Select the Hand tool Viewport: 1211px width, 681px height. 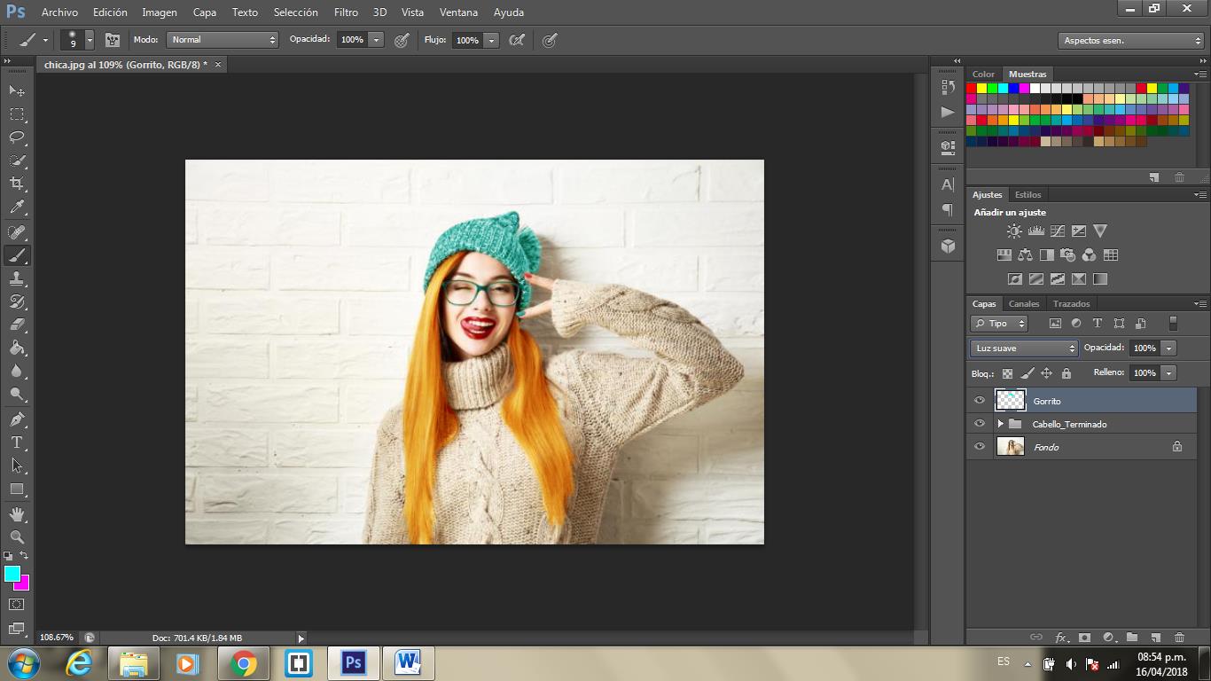pos(17,513)
